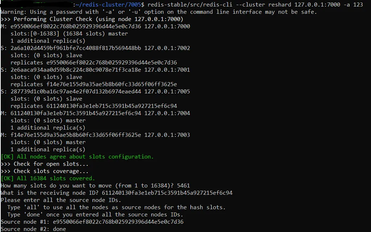Click the 'Performing Cluster Check' header line
Screen dimensions: 371x232
[92, 19]
